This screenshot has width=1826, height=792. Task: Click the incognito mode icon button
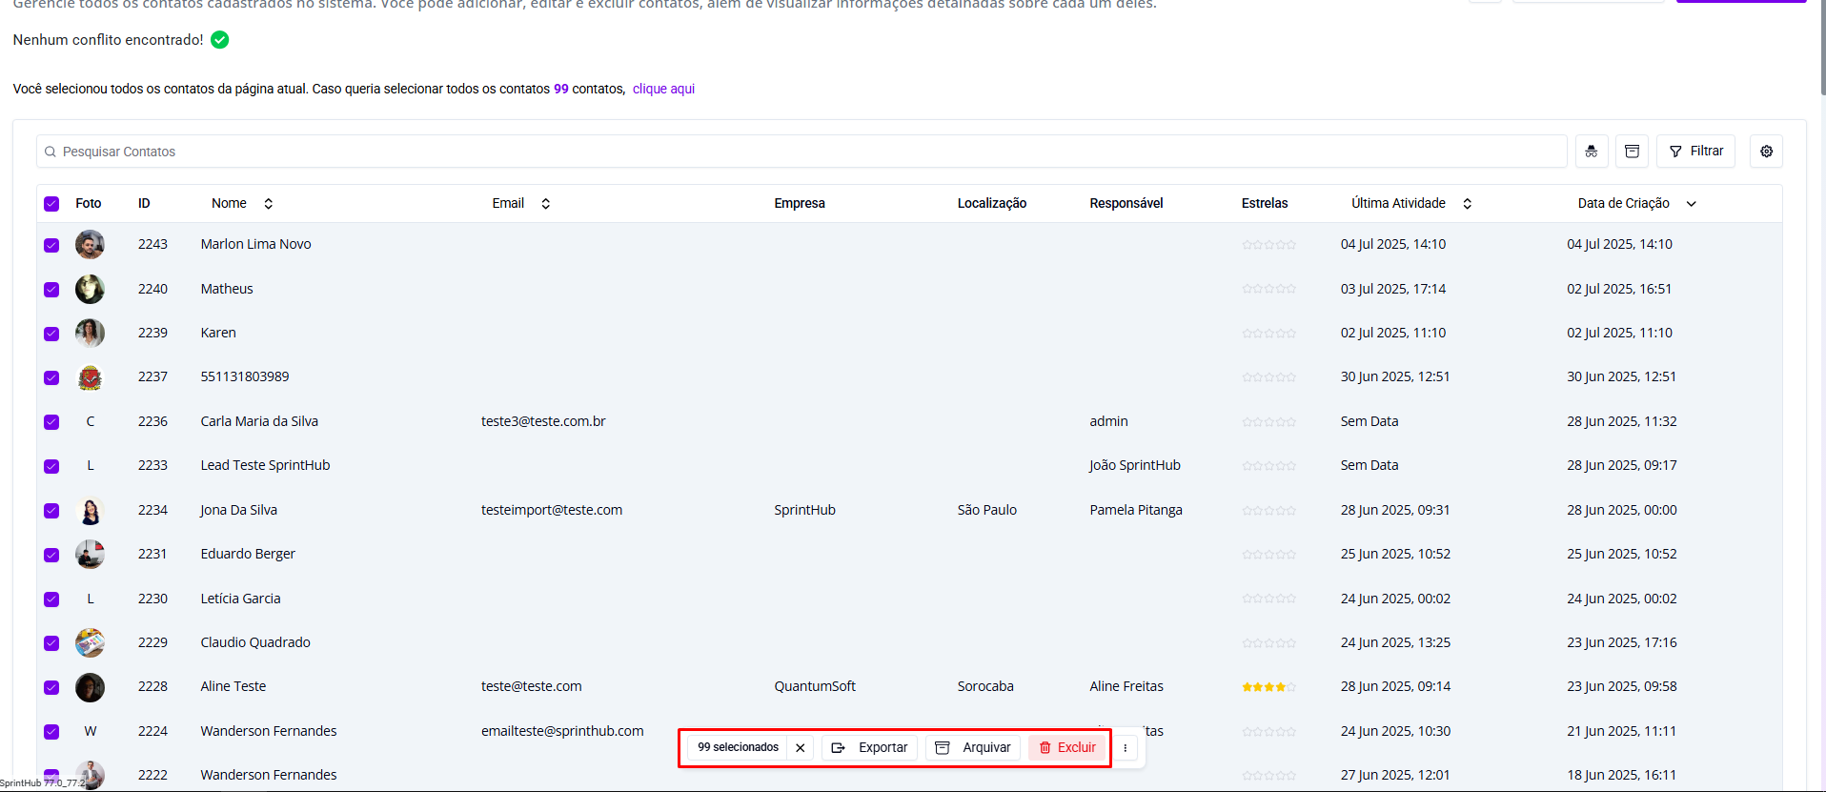click(x=1591, y=152)
